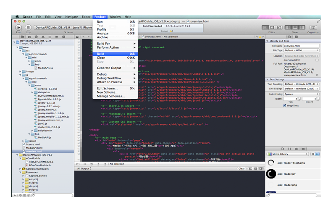
Task: Click the build warning indicator in the activity viewer
Action: (x=171, y=31)
